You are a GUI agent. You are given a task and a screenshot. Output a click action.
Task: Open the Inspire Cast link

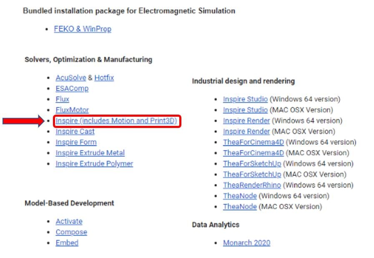pos(75,131)
